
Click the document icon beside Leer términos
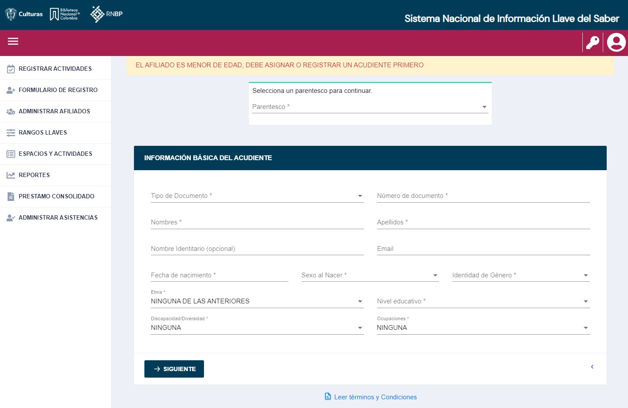[328, 396]
